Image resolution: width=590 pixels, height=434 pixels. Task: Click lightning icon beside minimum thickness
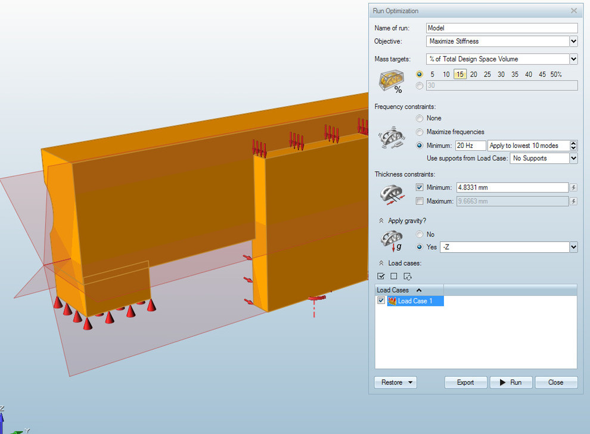[x=573, y=188]
